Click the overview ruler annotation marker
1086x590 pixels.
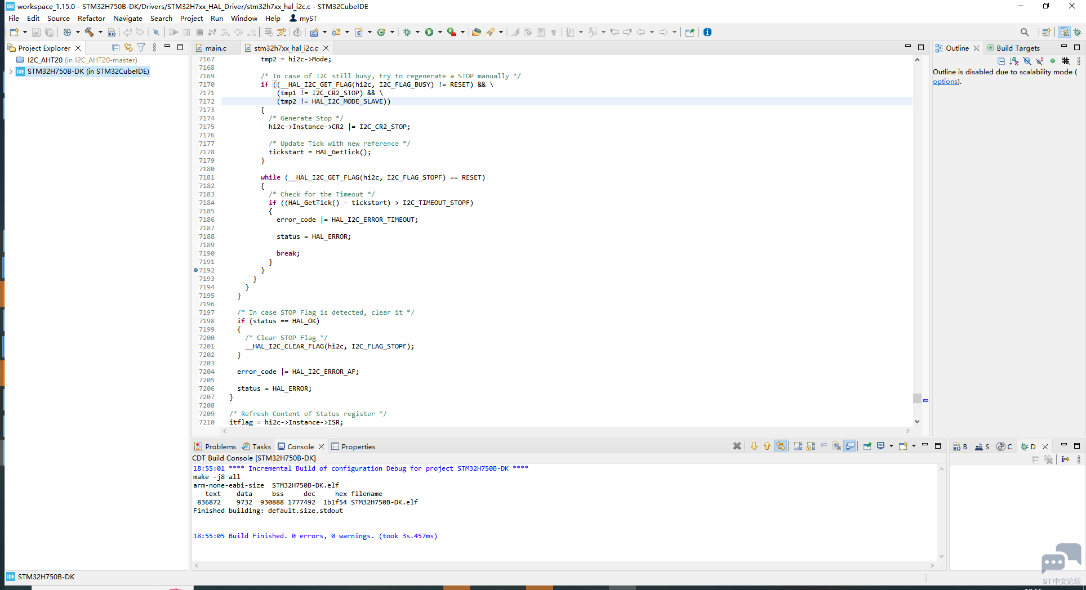click(x=925, y=400)
